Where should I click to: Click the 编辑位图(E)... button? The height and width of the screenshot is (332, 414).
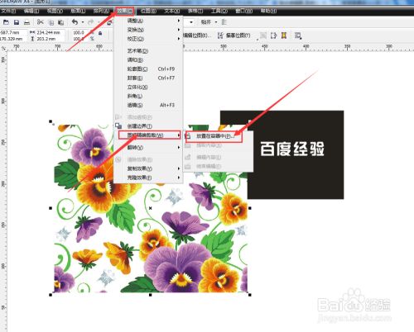tap(197, 36)
